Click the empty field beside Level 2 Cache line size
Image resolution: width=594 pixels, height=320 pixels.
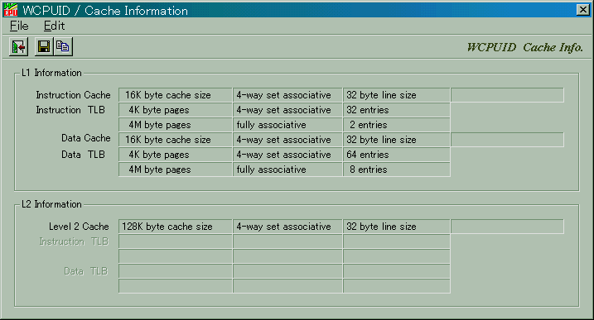click(x=507, y=227)
